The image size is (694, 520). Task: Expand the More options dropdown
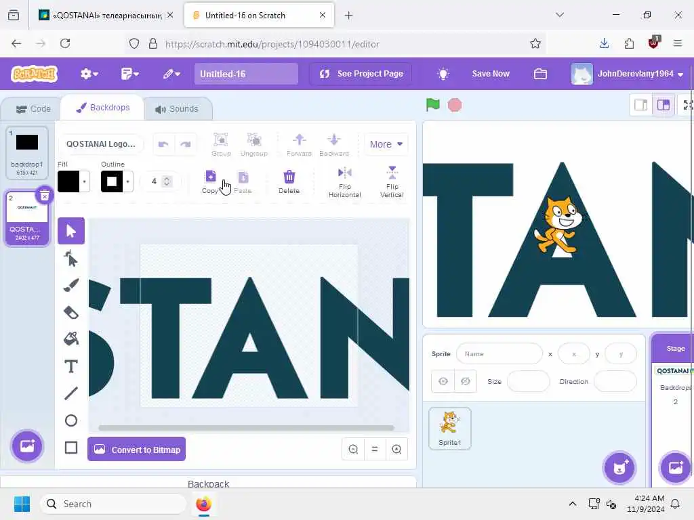tap(386, 144)
